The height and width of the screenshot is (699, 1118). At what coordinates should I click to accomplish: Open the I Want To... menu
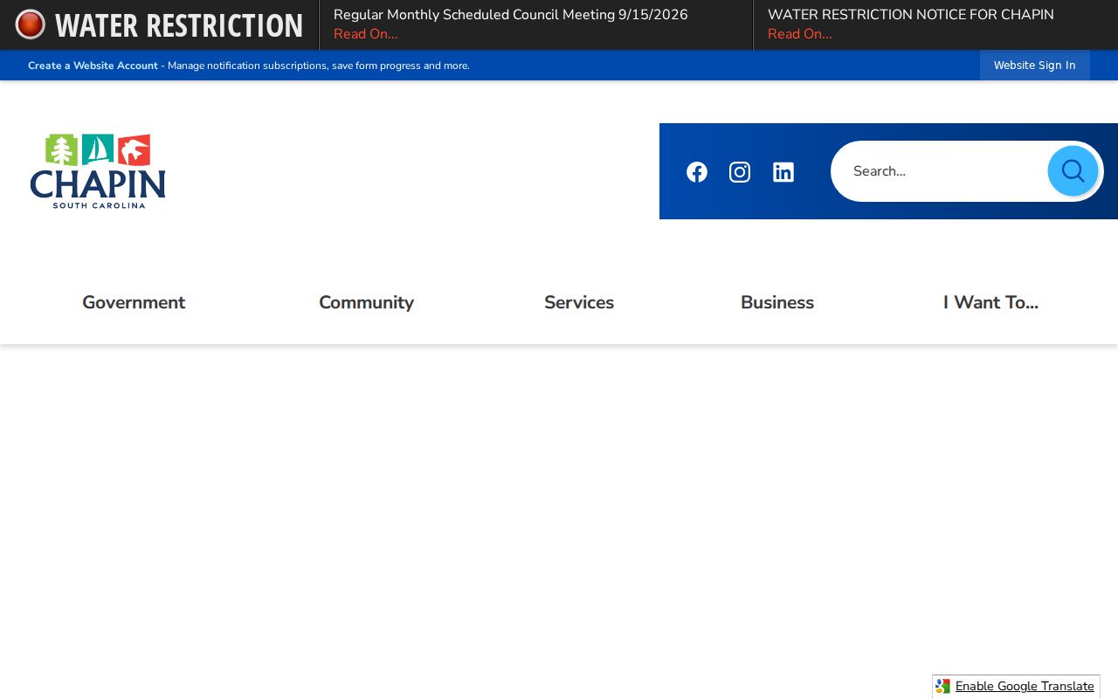tap(990, 302)
